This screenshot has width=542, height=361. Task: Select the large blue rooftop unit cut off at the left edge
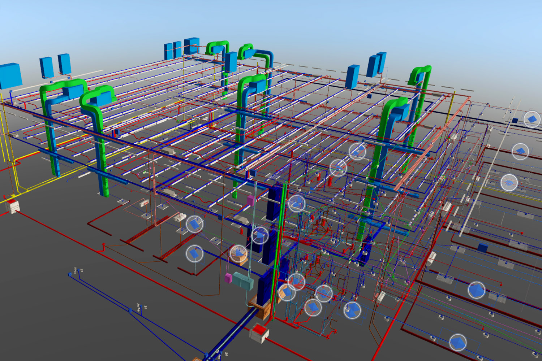coord(10,76)
